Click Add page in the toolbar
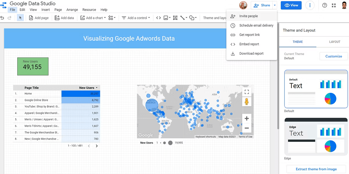Image resolution: width=349 pixels, height=174 pixels. (x=39, y=18)
